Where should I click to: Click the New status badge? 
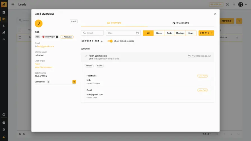tap(37, 37)
